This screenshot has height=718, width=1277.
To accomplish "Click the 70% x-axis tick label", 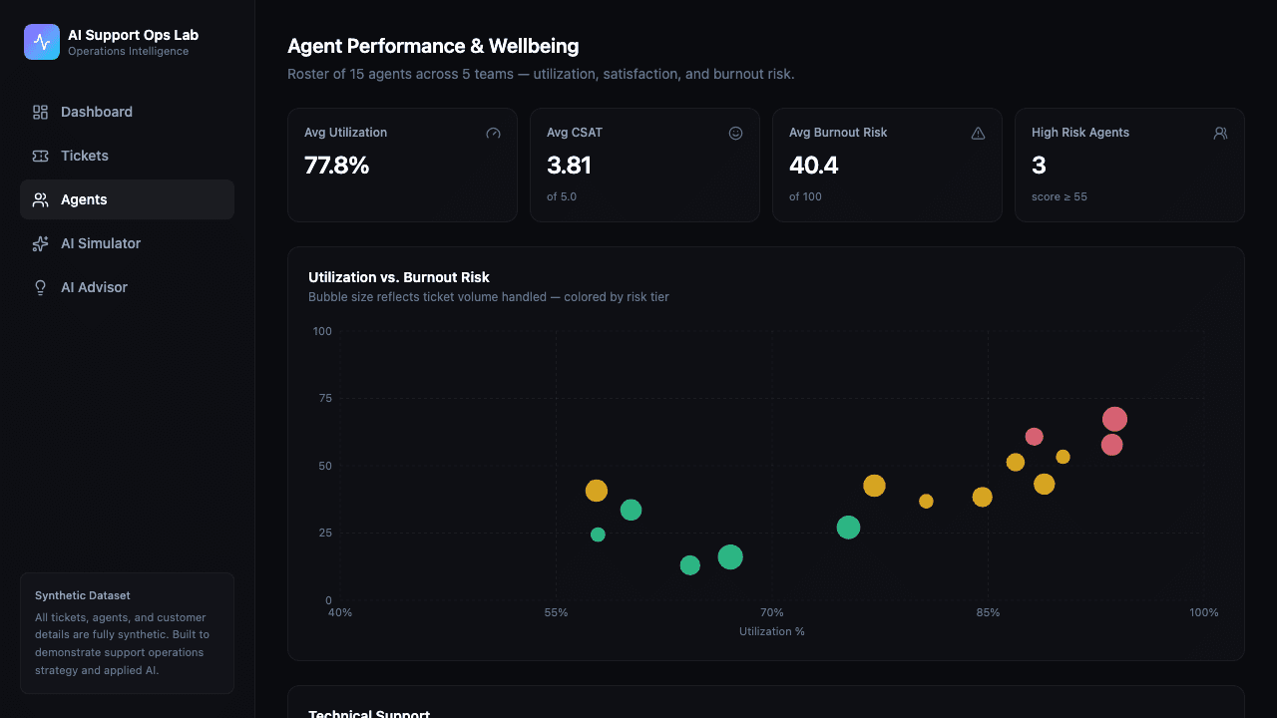I will [771, 612].
